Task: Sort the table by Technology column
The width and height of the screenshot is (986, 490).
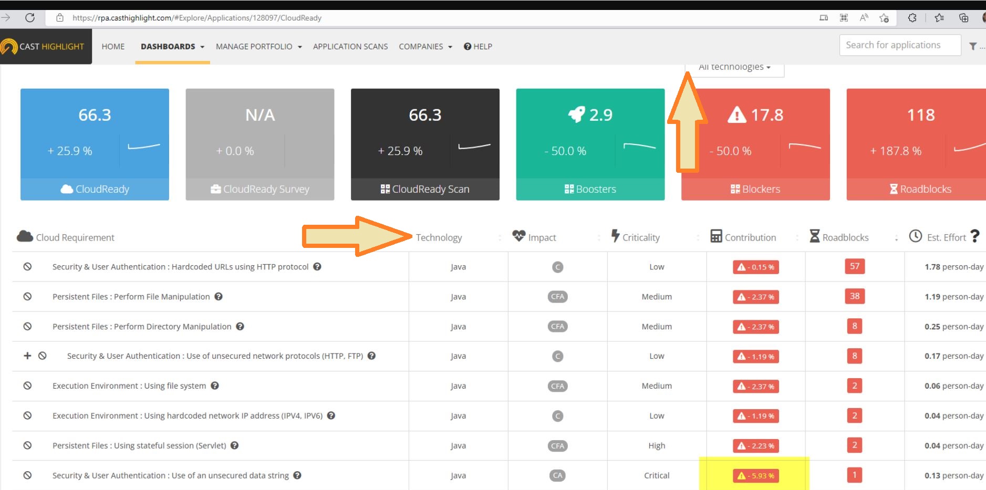Action: [x=439, y=237]
